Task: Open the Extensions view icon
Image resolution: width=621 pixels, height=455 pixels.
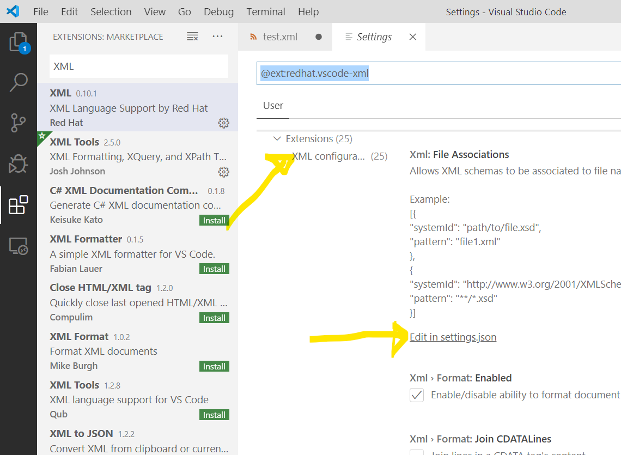Action: [x=18, y=205]
